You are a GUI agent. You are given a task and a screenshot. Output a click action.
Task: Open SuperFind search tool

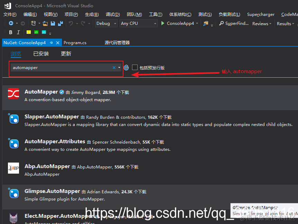(234, 23)
